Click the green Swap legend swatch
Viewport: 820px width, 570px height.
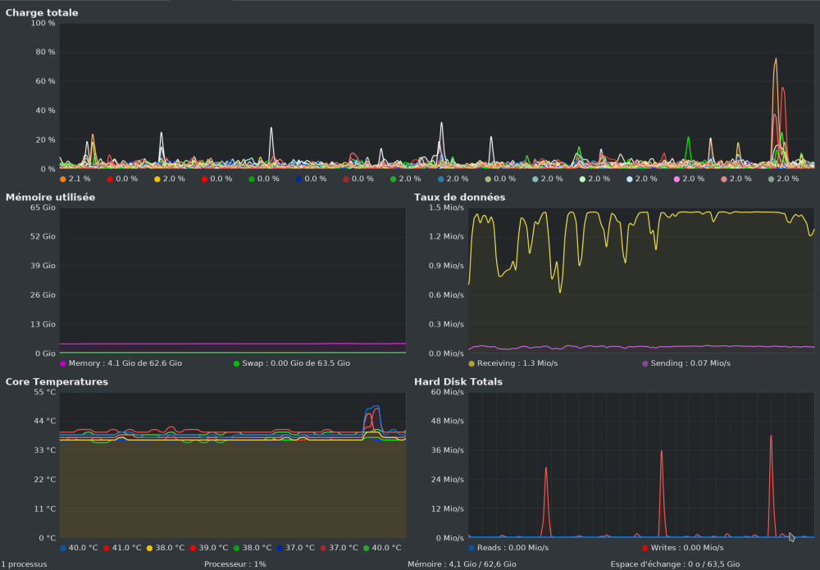[236, 363]
